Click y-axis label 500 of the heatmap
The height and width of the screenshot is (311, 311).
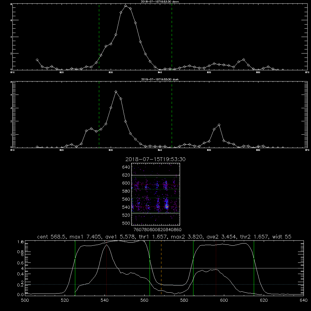coord(126,223)
